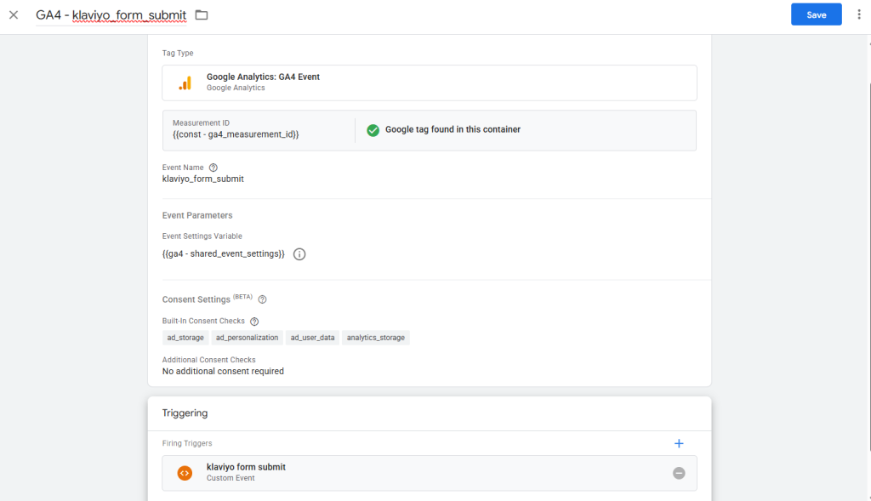Viewport: 871px width, 501px height.
Task: Open the klaviyo form submit trigger
Action: pos(247,468)
